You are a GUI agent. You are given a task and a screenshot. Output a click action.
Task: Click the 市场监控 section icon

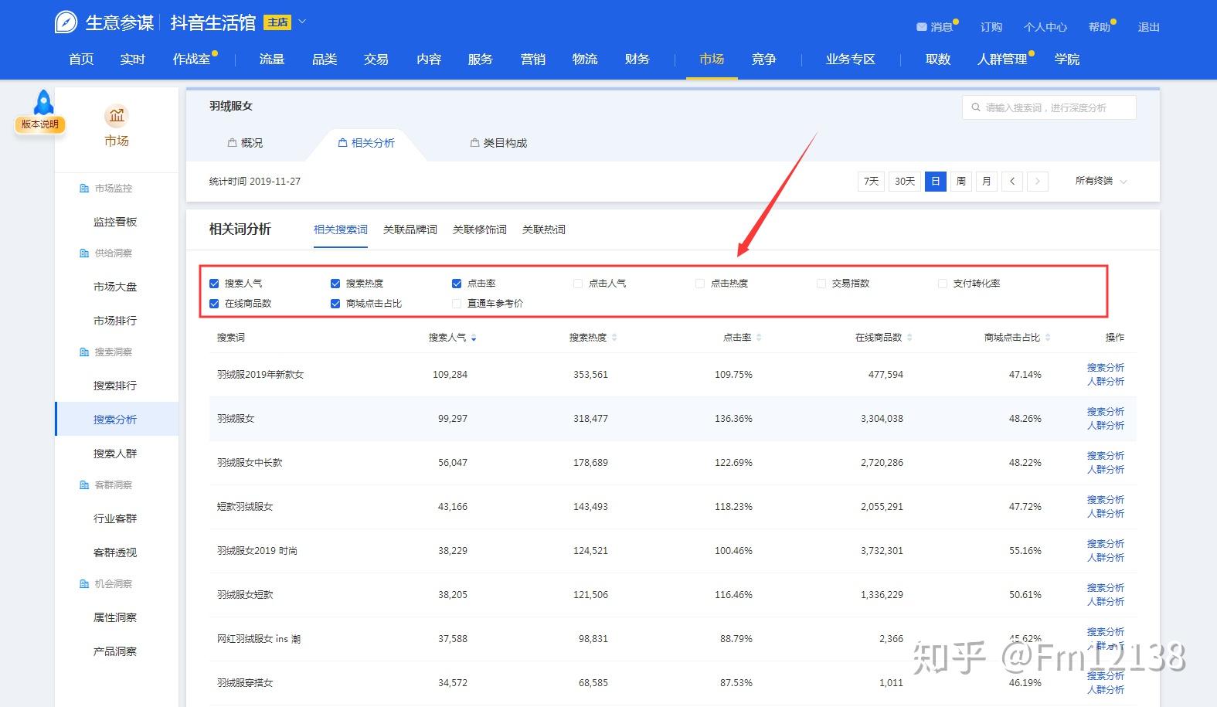pos(84,189)
